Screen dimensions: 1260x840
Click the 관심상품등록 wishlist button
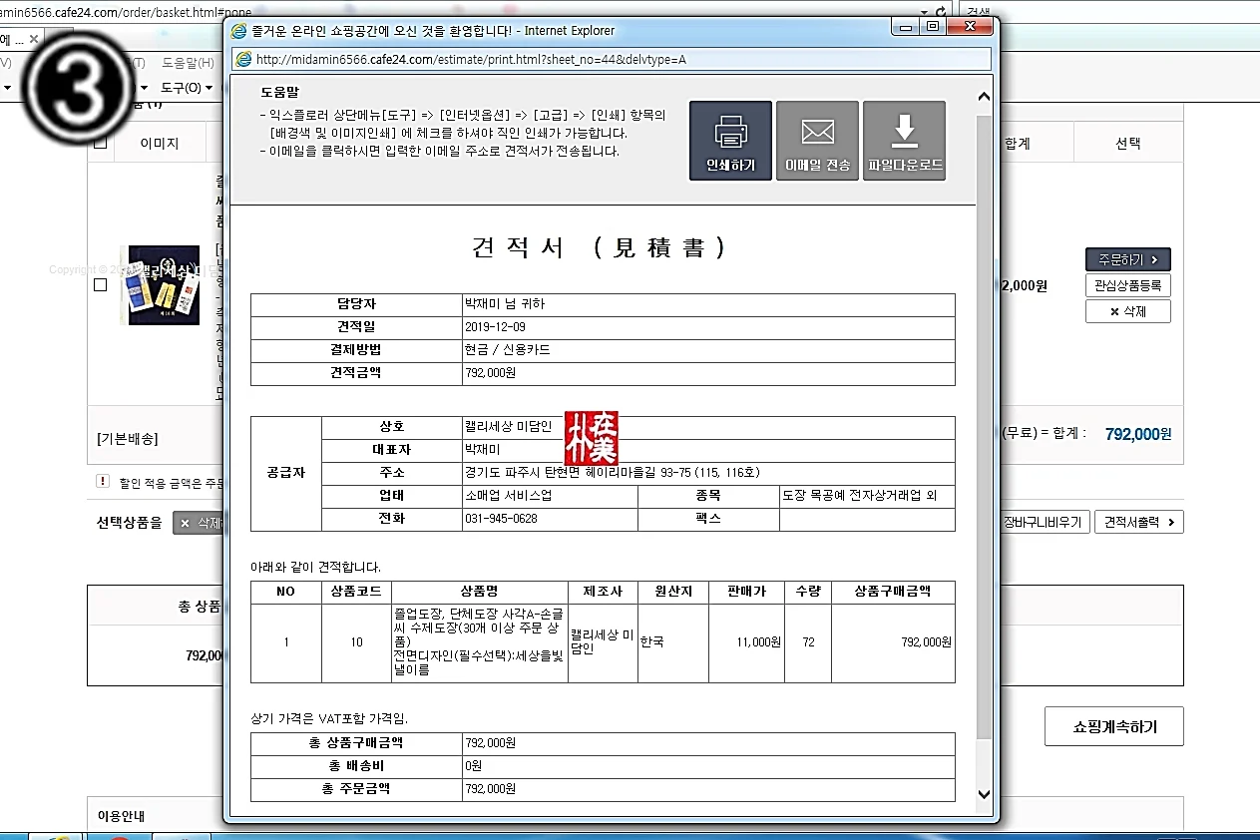coord(1127,285)
